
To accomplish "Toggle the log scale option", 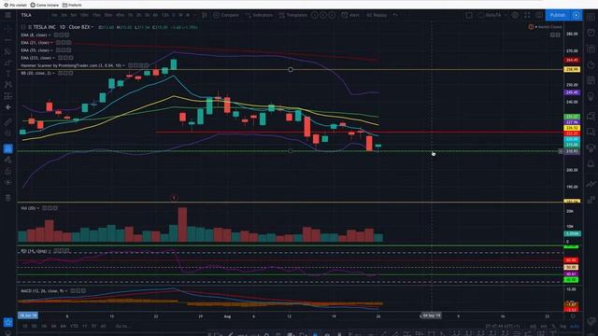I will coord(562,327).
